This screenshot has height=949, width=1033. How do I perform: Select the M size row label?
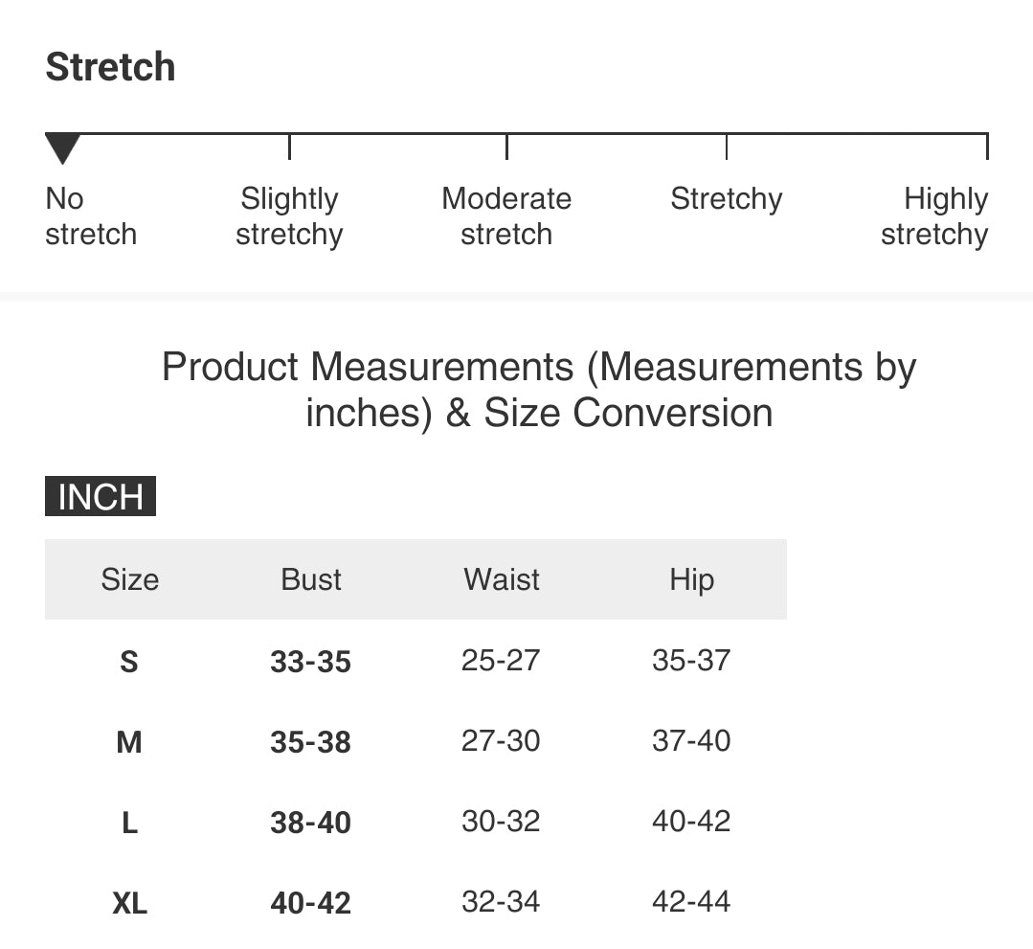pos(129,742)
